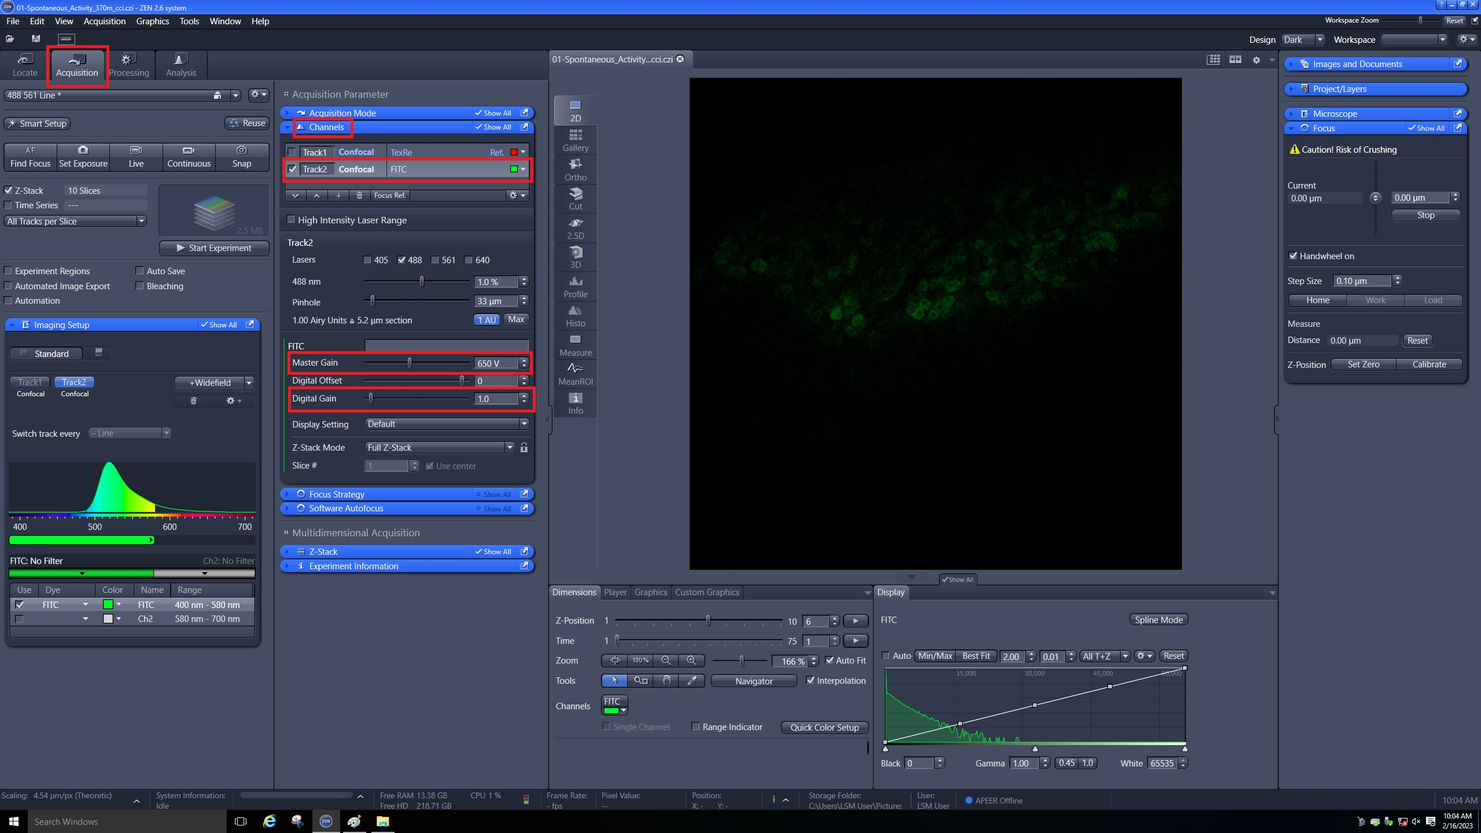Click the Find Focus tool
Screen dimensions: 1481x833
click(x=30, y=156)
